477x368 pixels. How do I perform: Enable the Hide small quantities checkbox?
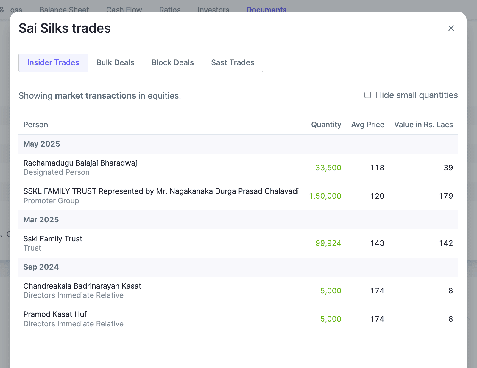pos(368,95)
